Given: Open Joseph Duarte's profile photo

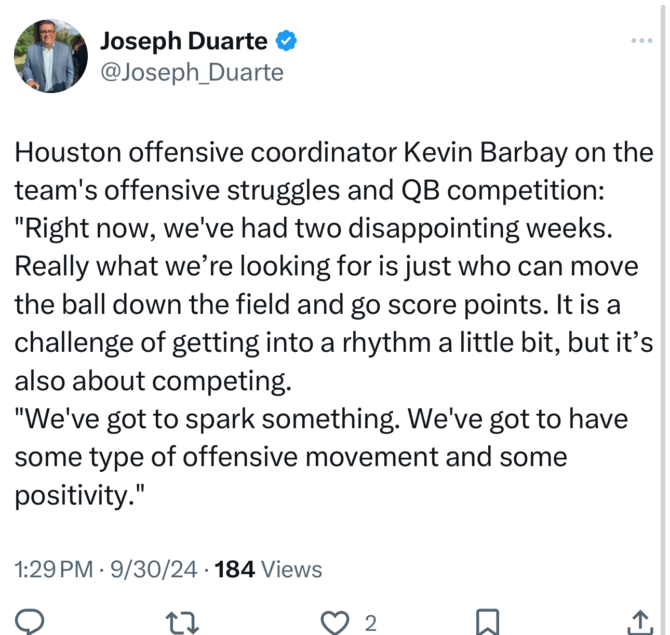Looking at the screenshot, I should pos(51,56).
